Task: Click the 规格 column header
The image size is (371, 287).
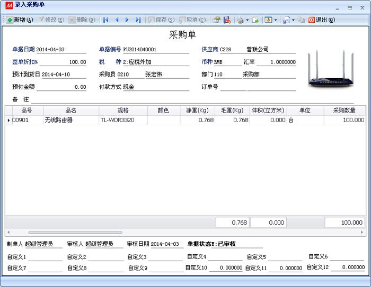Action: tap(123, 110)
